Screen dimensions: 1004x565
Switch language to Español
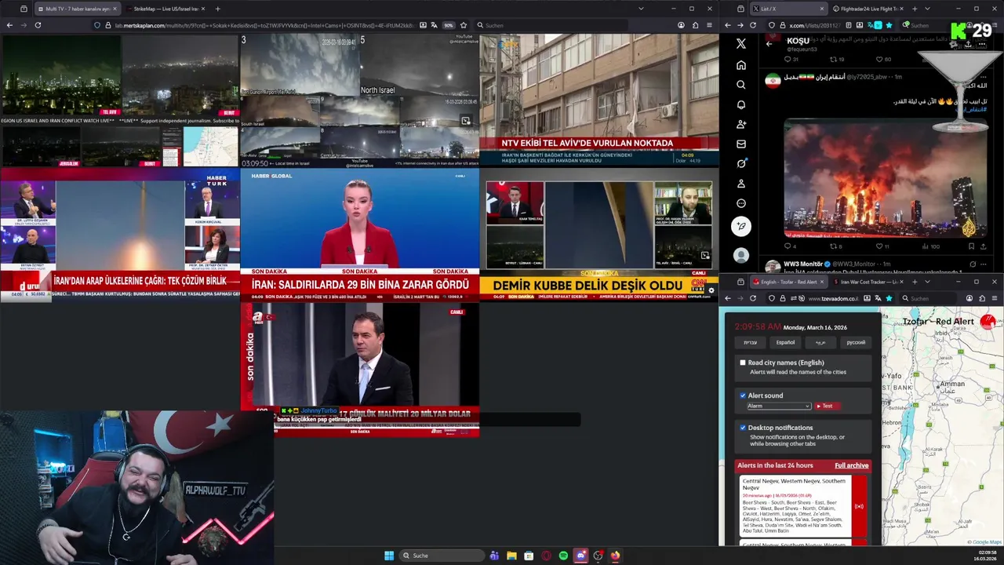point(785,342)
